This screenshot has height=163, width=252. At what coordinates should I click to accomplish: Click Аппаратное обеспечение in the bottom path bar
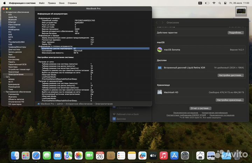[x=79, y=104]
